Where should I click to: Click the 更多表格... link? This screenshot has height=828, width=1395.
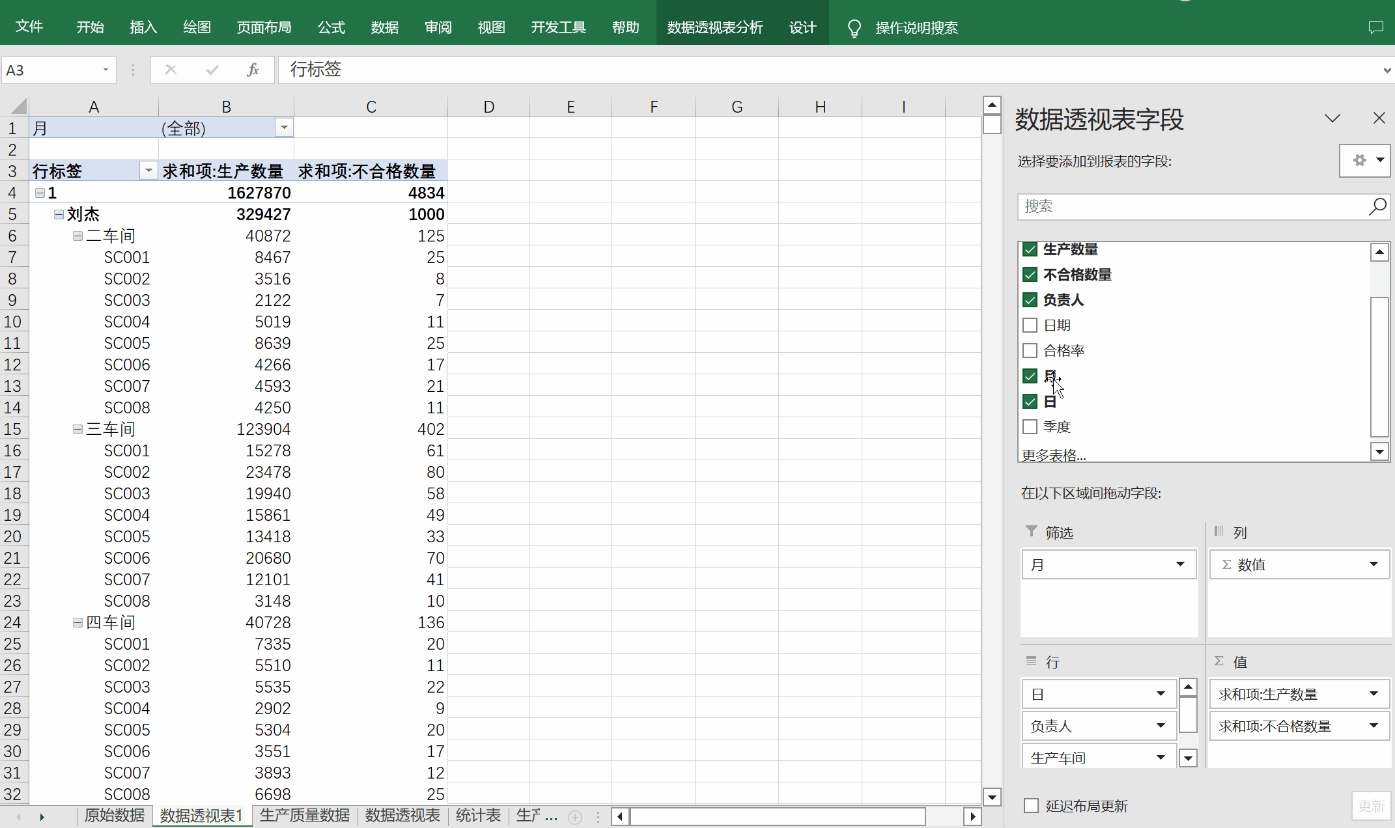[1053, 455]
